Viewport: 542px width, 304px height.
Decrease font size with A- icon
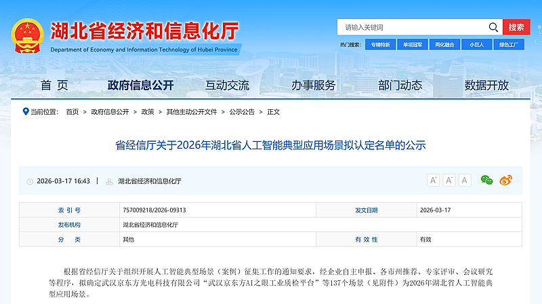pyautogui.click(x=449, y=180)
